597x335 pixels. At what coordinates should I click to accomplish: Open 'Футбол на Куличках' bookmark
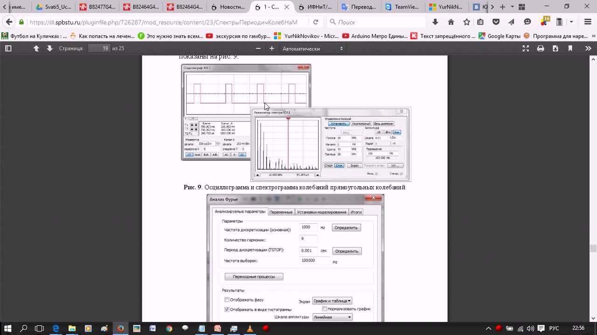coord(35,36)
